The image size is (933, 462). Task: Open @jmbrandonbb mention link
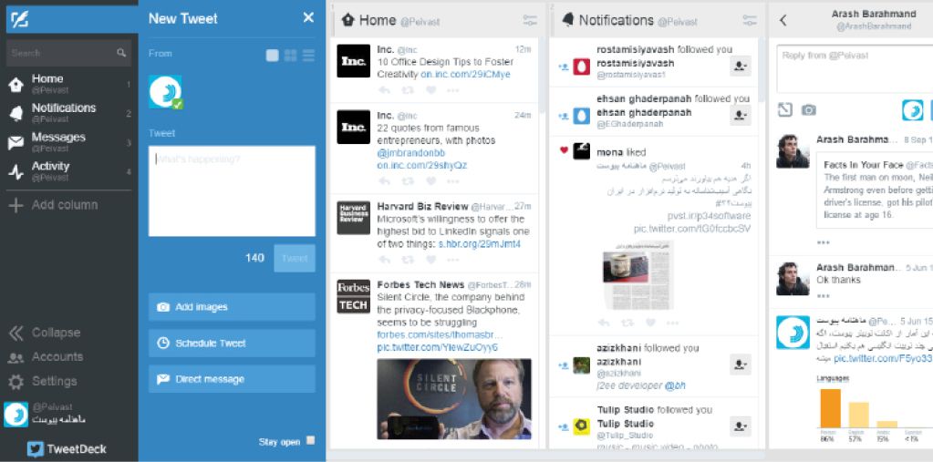[410, 153]
